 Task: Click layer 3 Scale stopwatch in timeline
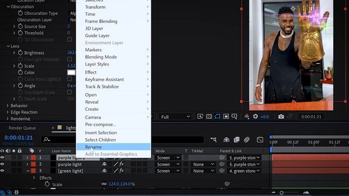(47, 184)
